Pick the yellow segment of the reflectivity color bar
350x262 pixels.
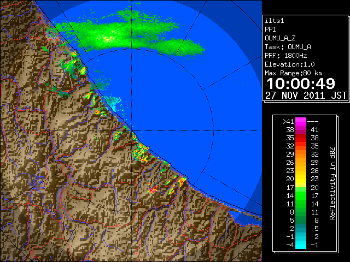pos(301,179)
